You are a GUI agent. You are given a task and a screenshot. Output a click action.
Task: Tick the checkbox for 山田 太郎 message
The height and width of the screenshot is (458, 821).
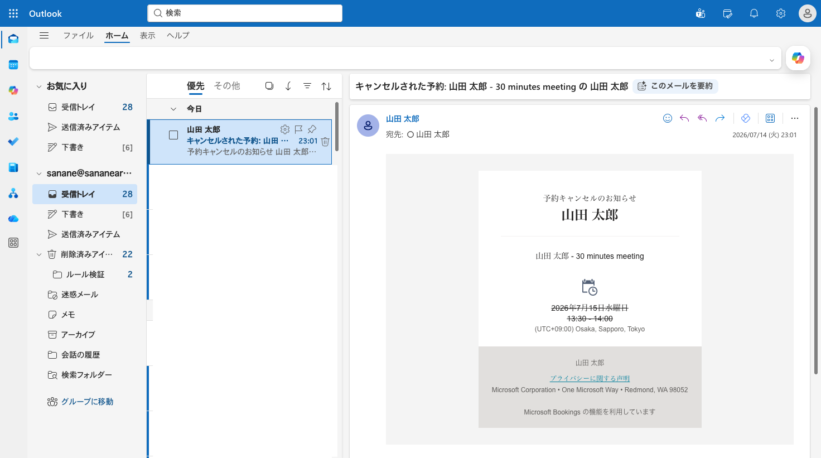(173, 135)
